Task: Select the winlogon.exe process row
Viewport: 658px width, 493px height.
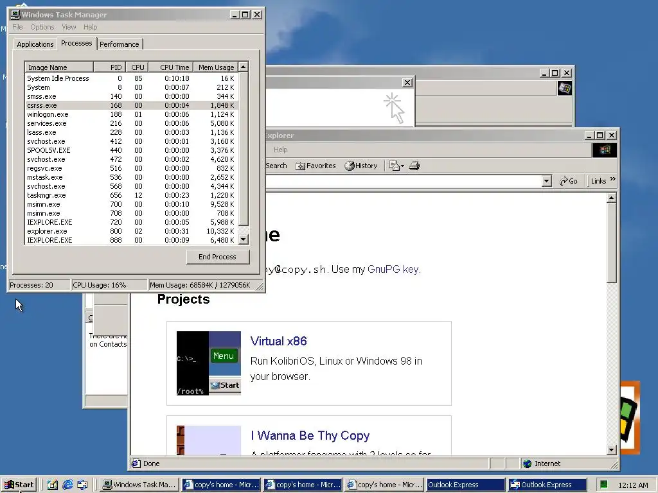Action: point(132,114)
